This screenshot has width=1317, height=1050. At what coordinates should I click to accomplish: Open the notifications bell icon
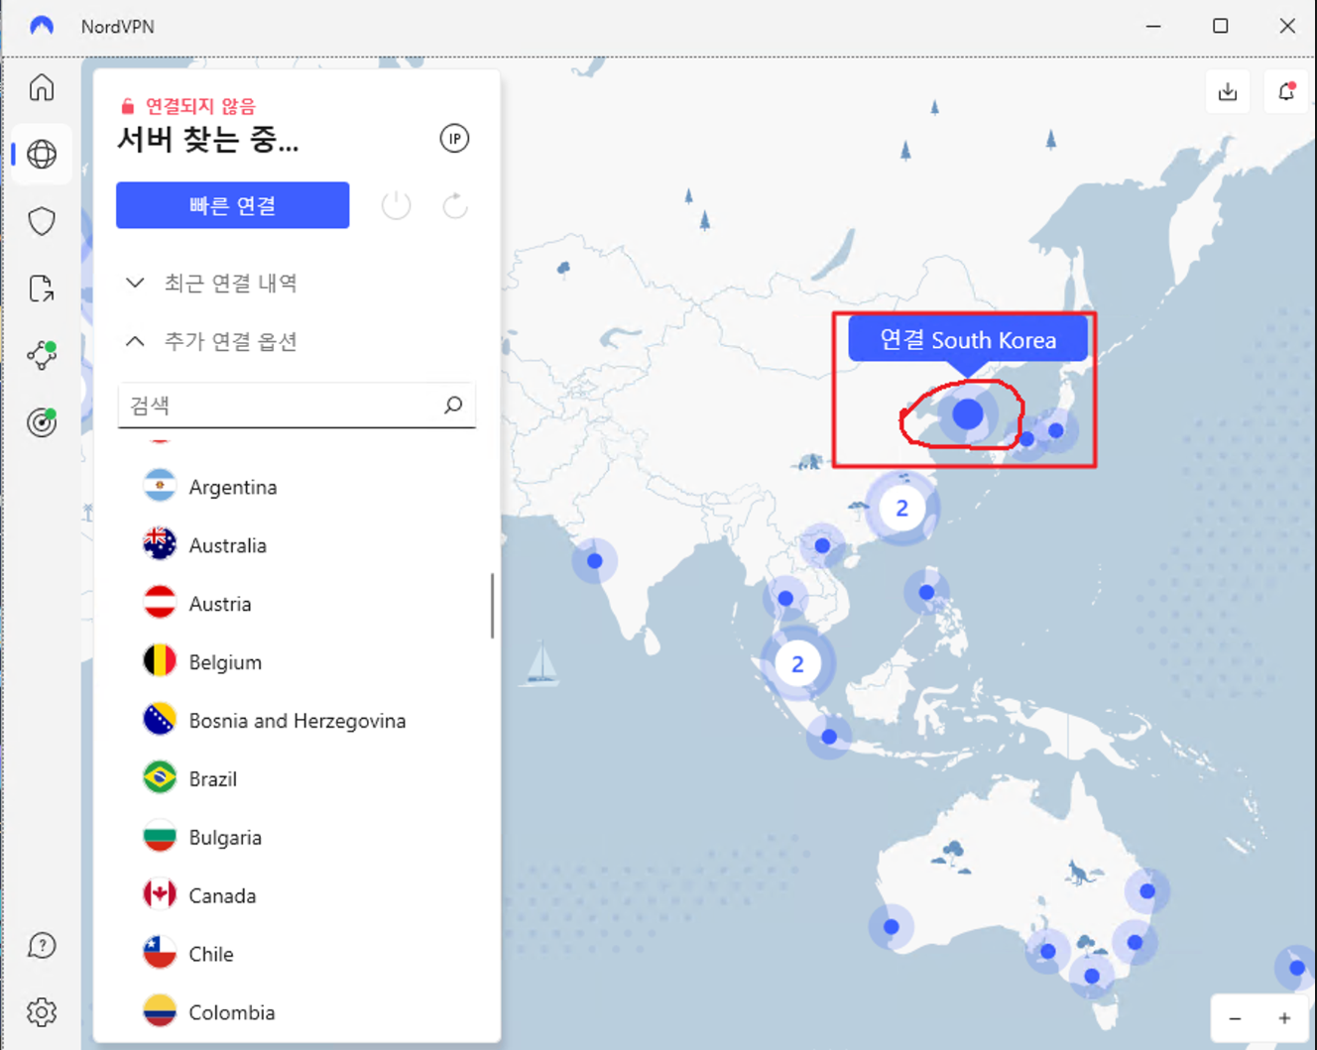tap(1286, 91)
